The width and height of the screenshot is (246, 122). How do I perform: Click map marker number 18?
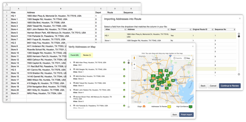(173, 80)
